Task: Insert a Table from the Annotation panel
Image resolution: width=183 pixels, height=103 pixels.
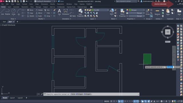Action: coord(73,16)
